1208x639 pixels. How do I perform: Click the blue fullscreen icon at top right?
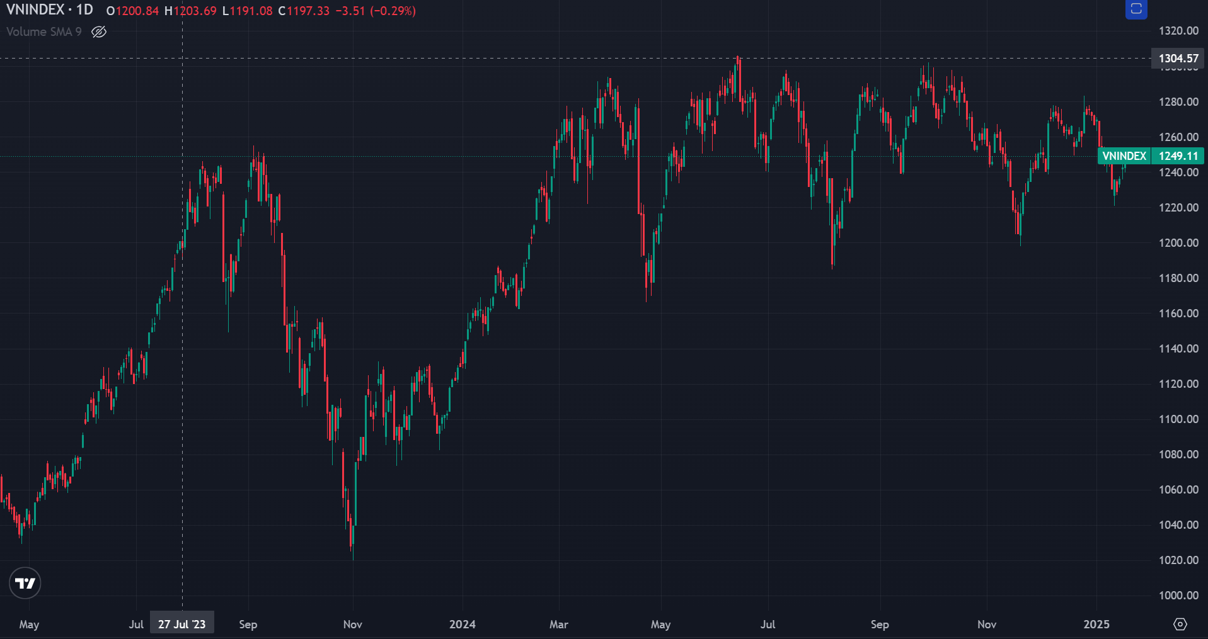pos(1136,9)
